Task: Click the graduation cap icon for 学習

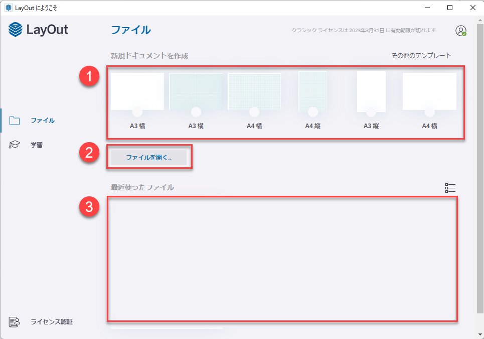Action: click(15, 145)
